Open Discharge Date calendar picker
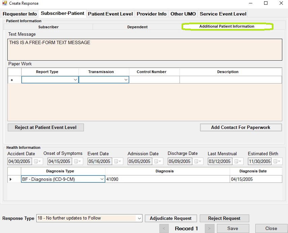This screenshot has height=233, width=288. coord(198,161)
